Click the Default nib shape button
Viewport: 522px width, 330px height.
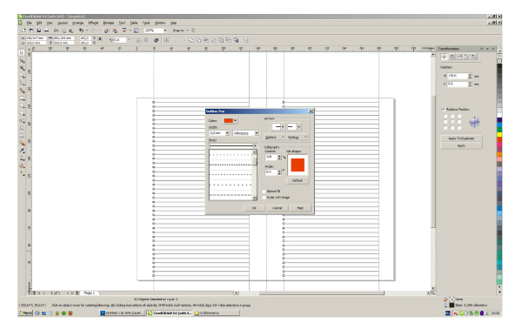click(298, 180)
